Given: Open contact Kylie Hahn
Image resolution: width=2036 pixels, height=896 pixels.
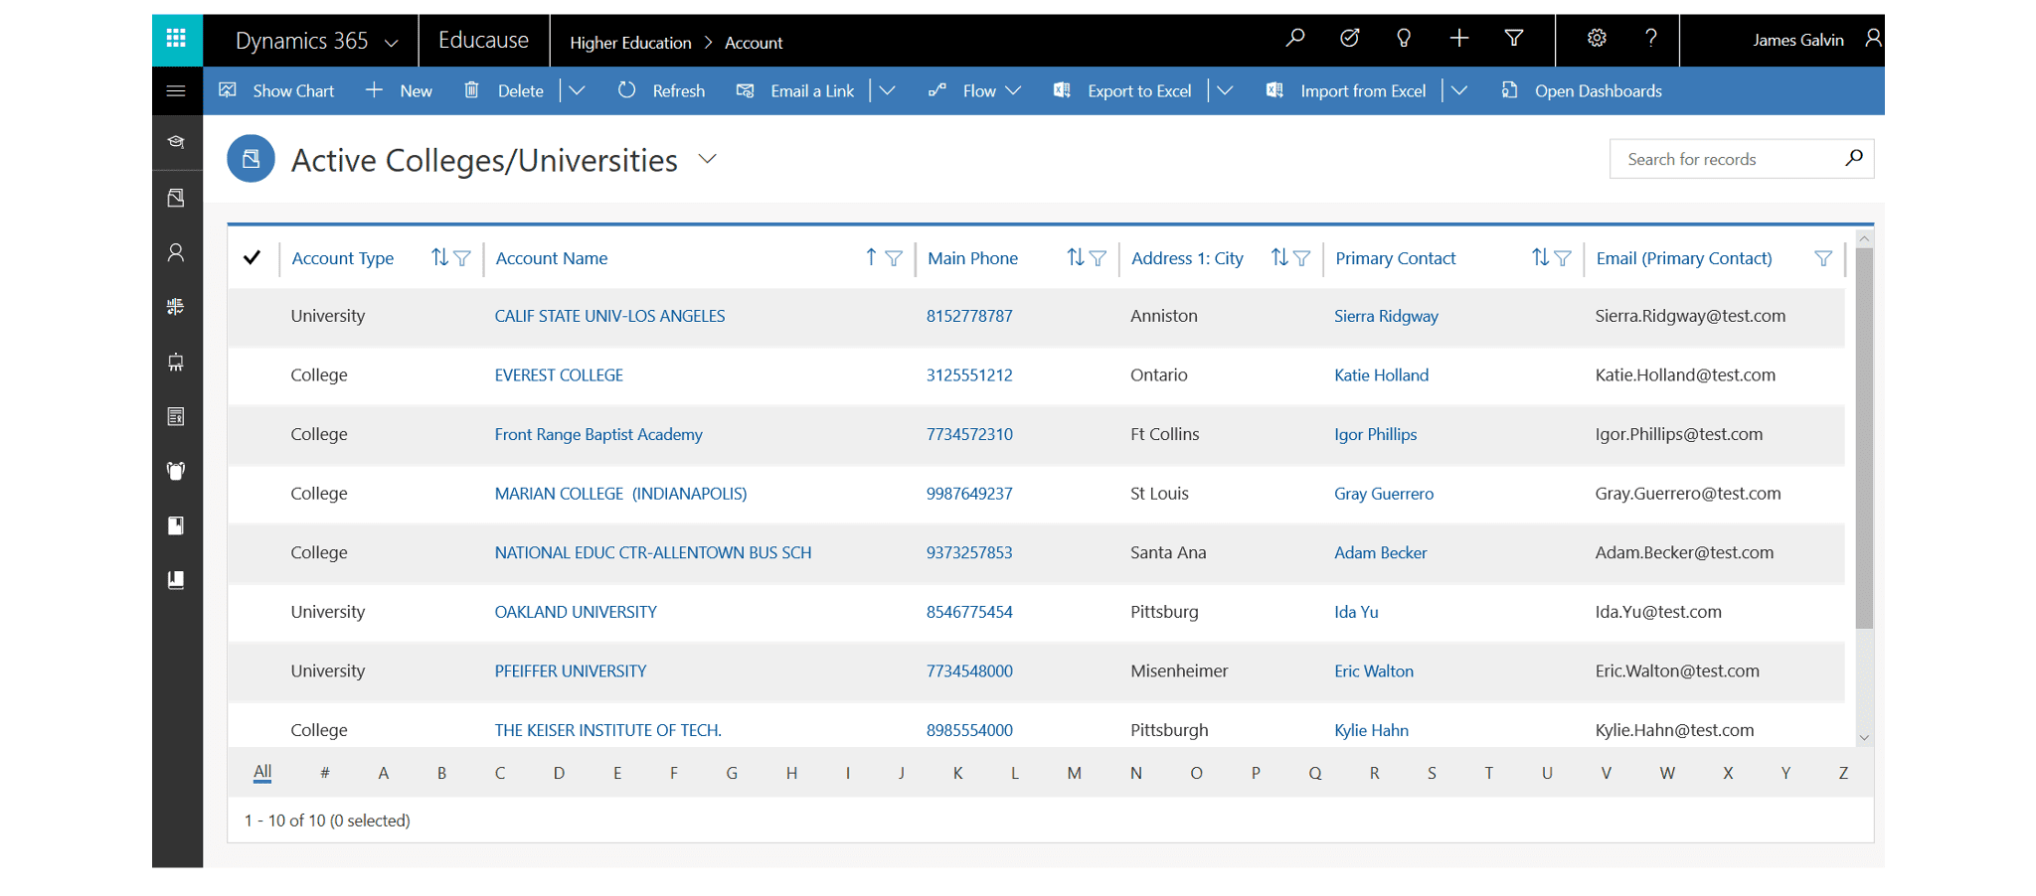Looking at the screenshot, I should point(1372,730).
